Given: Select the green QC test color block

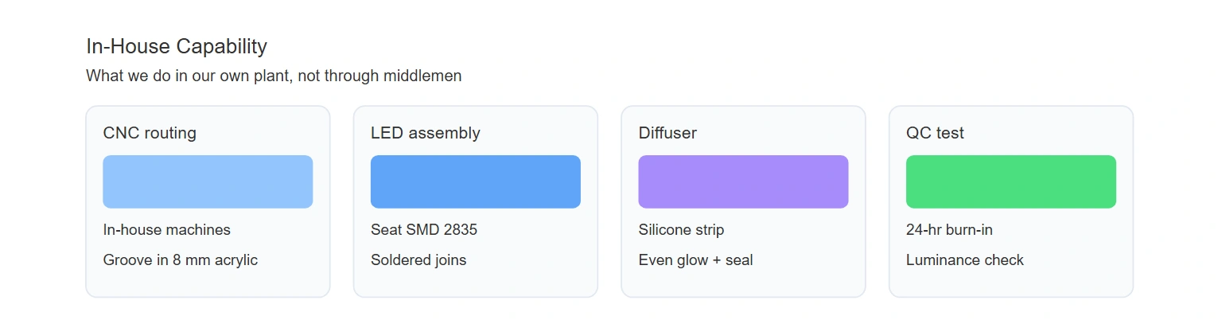Looking at the screenshot, I should tap(1011, 181).
